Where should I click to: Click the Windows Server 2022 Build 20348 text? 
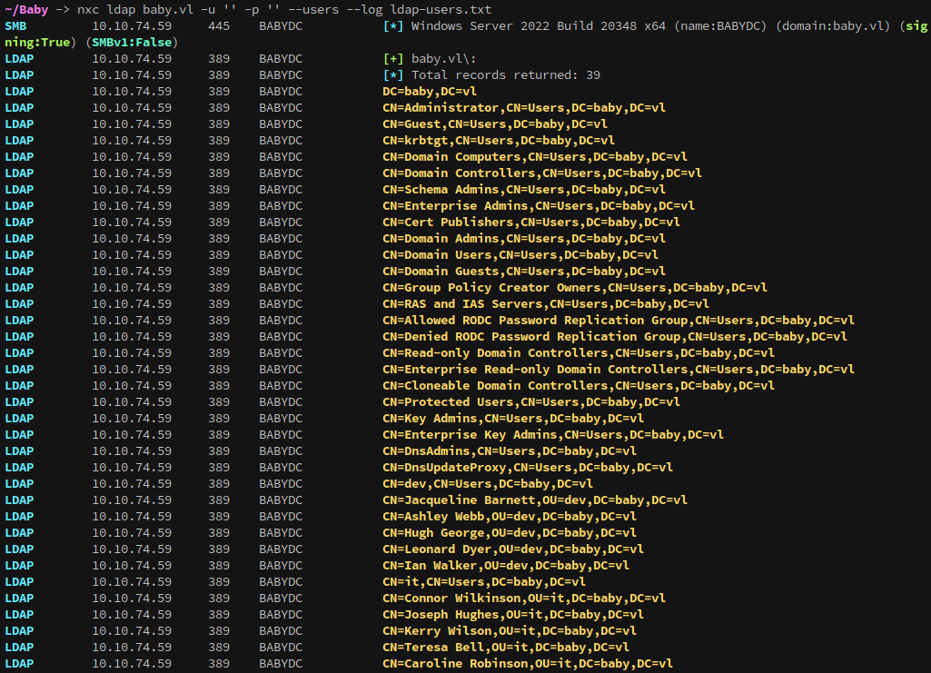538,26
